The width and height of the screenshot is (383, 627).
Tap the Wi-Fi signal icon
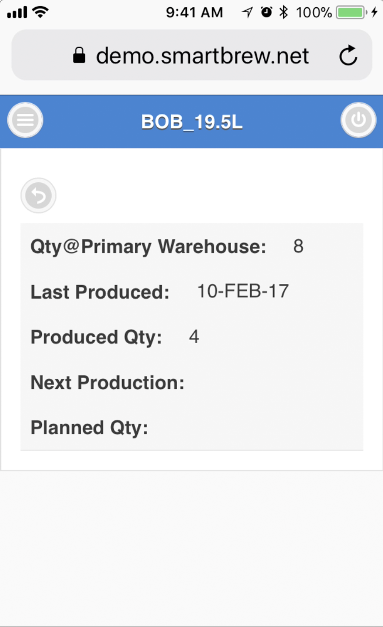41,12
